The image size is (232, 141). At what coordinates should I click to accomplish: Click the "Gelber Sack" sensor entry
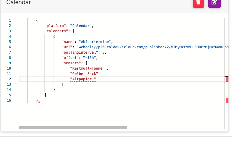point(84,73)
